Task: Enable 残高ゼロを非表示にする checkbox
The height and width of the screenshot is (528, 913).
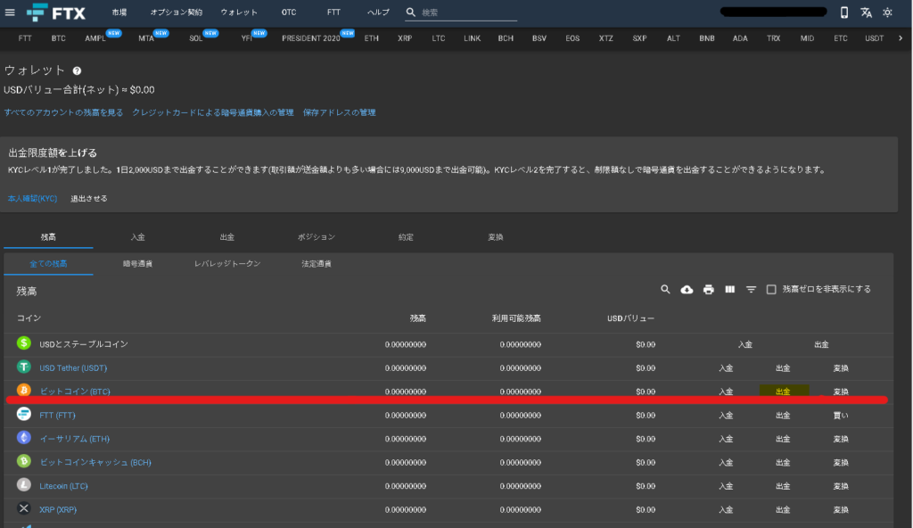Action: (771, 290)
